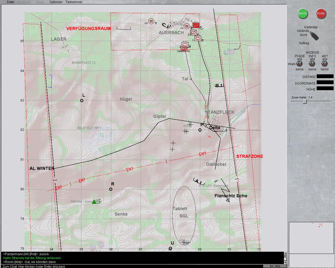Viewport: 335px width, 268px height.
Task: Toggle the PFADE display switch
Action: click(300, 64)
